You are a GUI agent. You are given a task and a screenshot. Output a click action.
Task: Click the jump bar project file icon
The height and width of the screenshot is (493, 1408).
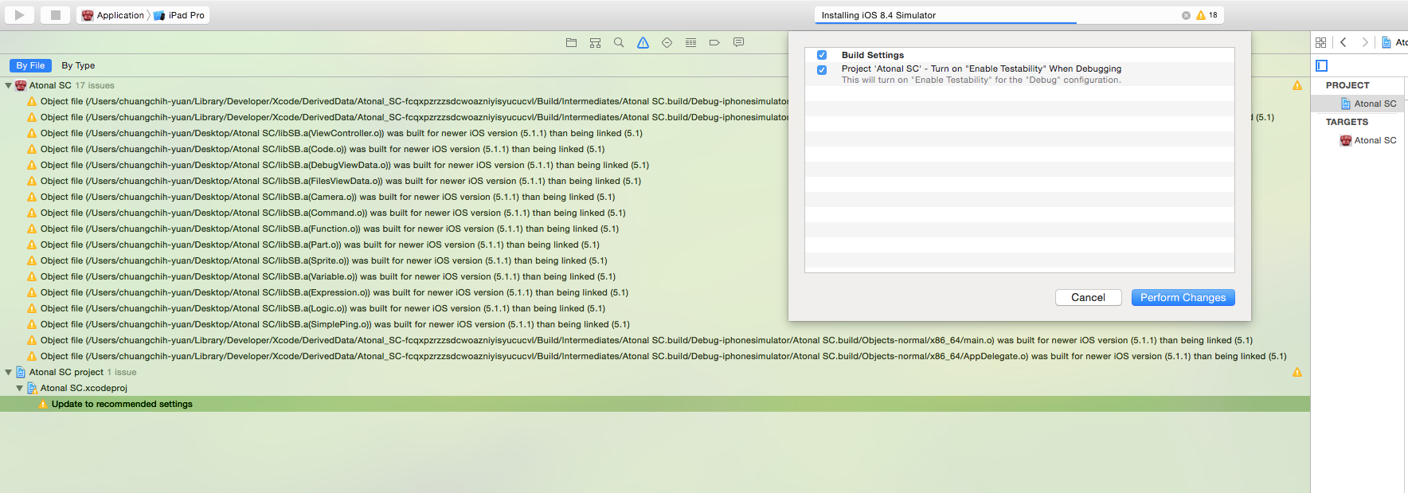pos(1386,42)
